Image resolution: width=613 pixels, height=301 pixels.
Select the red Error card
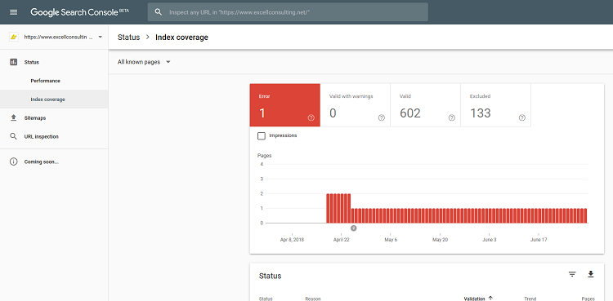[285, 105]
